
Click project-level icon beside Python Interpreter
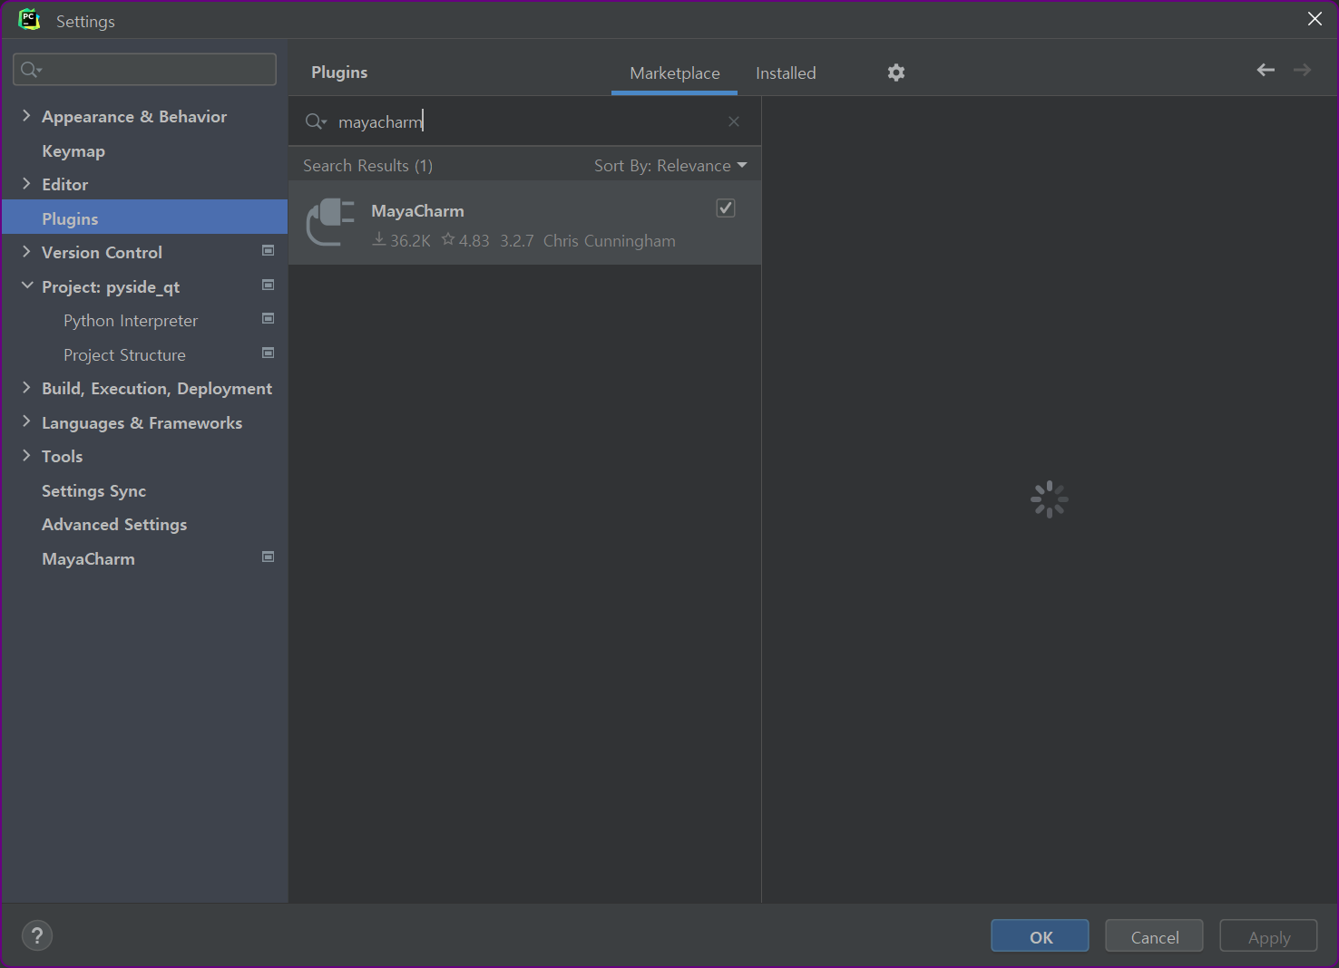pyautogui.click(x=269, y=318)
